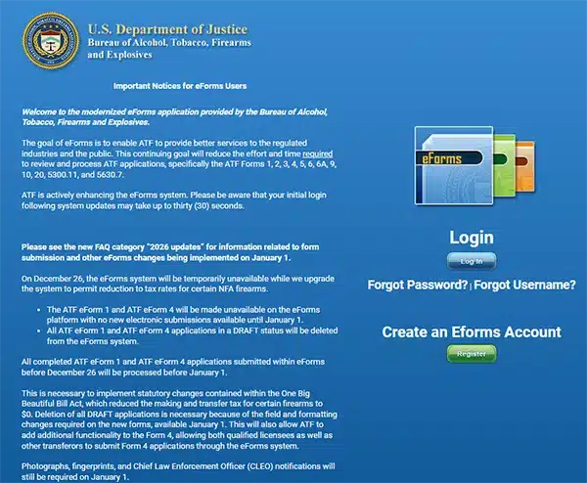Click the large Login heading
This screenshot has height=483, width=587.
point(471,238)
